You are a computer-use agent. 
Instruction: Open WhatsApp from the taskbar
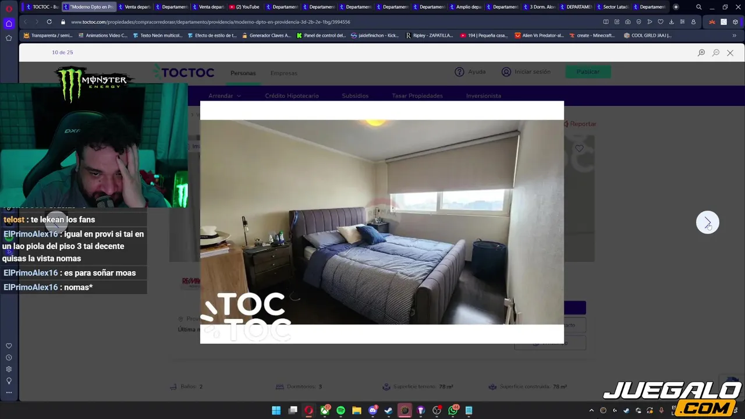pyautogui.click(x=453, y=410)
